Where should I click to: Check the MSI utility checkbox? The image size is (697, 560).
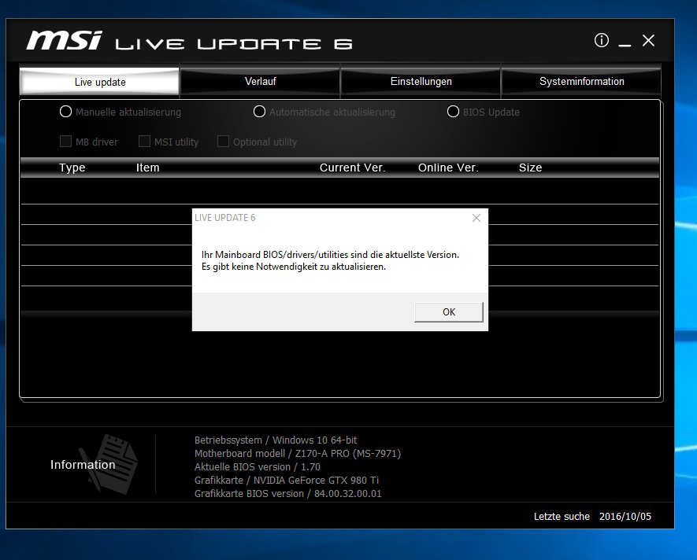click(144, 142)
